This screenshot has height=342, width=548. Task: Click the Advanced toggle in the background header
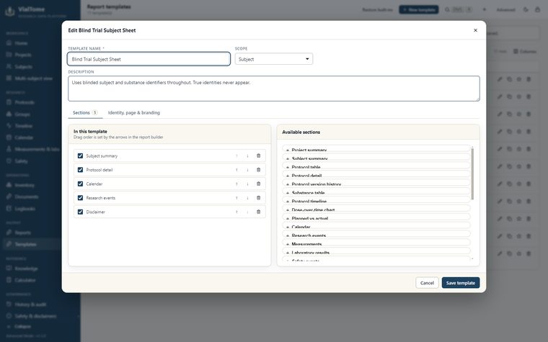pos(505,9)
